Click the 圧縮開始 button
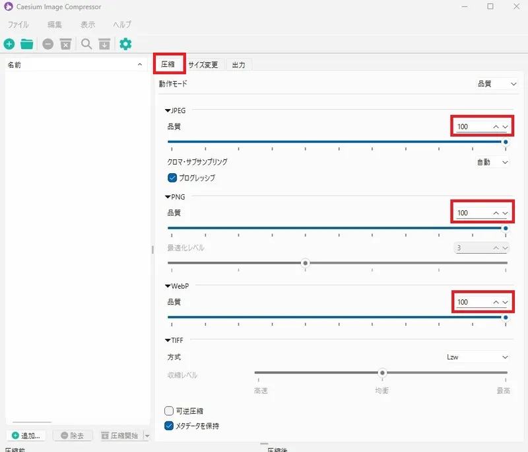The image size is (528, 452). [x=120, y=436]
